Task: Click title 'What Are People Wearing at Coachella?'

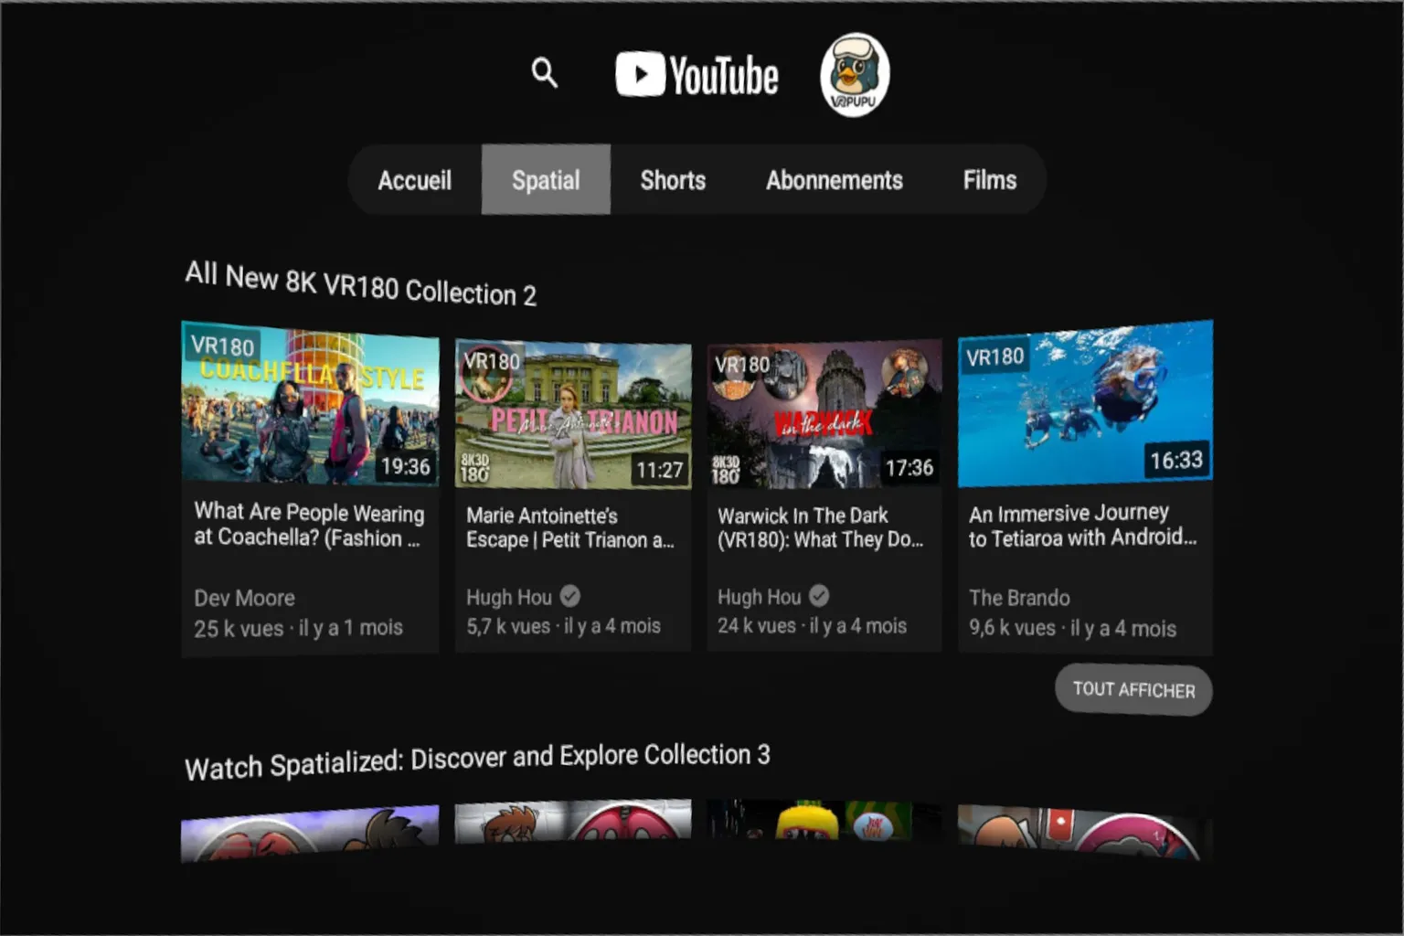Action: click(x=309, y=525)
